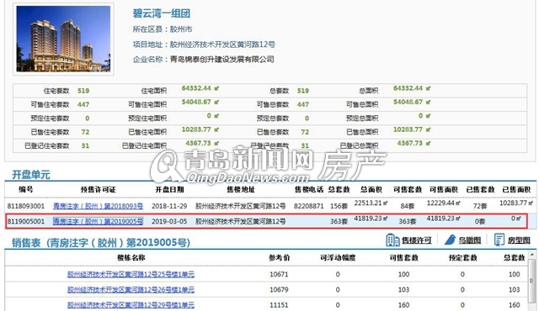Open the 黄河路12号25号楼1单元 building link
The width and height of the screenshot is (539, 311).
coord(131,274)
